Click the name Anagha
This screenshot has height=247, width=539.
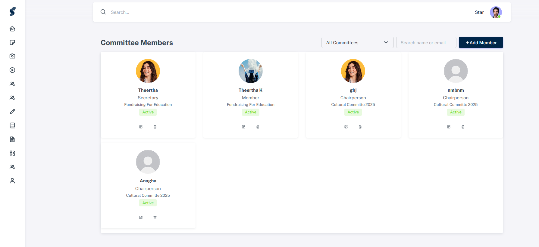tap(148, 181)
